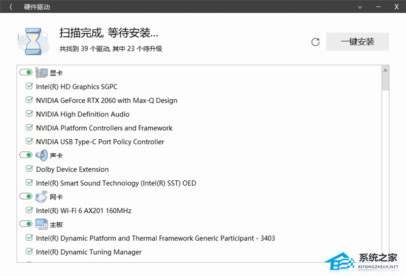Toggle off the 主板 category switch
Image resolution: width=406 pixels, height=276 pixels.
point(26,224)
